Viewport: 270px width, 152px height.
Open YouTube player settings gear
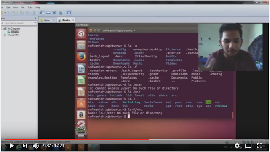[237, 146]
